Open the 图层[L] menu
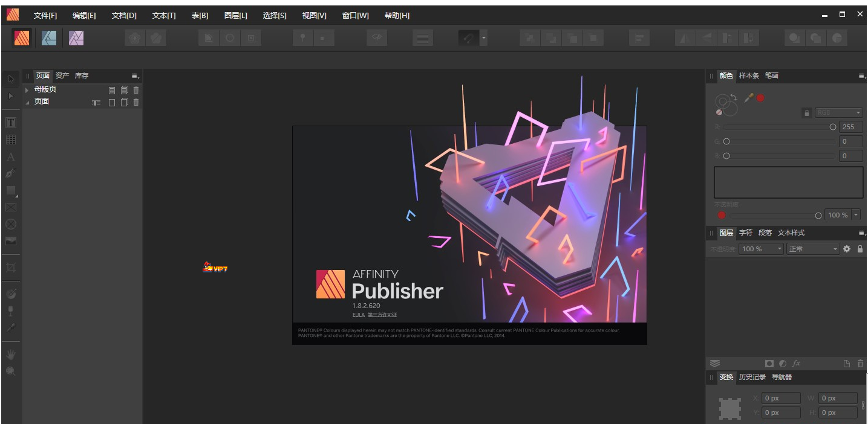 coord(235,15)
